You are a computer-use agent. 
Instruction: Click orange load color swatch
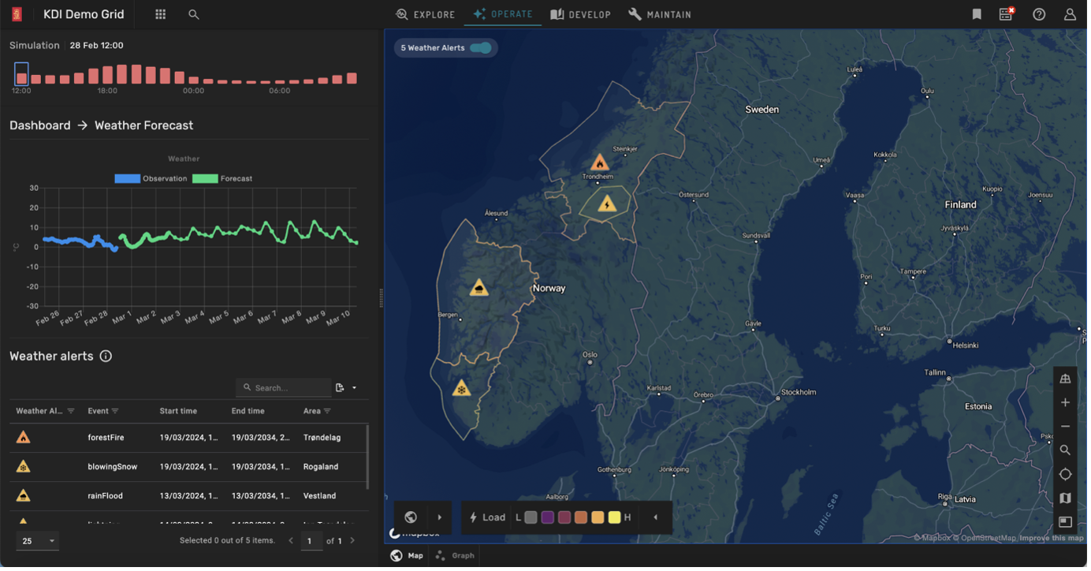coord(583,519)
